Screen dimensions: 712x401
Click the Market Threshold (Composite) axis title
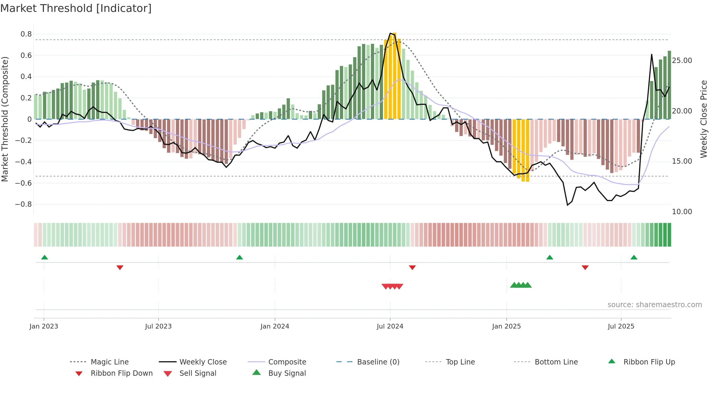click(5, 119)
